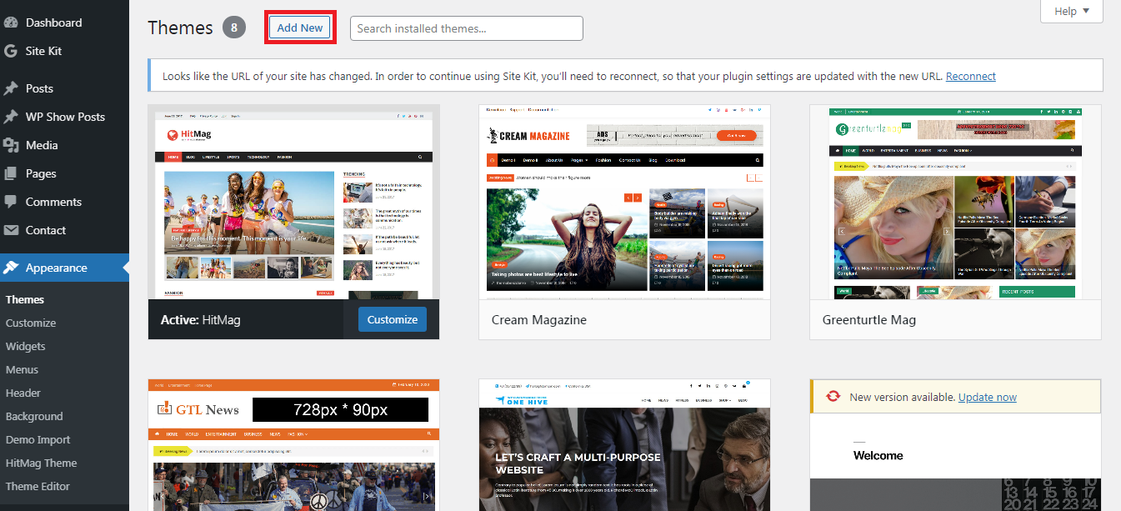Focus the Search installed themes field
This screenshot has width=1121, height=511.
tap(467, 28)
